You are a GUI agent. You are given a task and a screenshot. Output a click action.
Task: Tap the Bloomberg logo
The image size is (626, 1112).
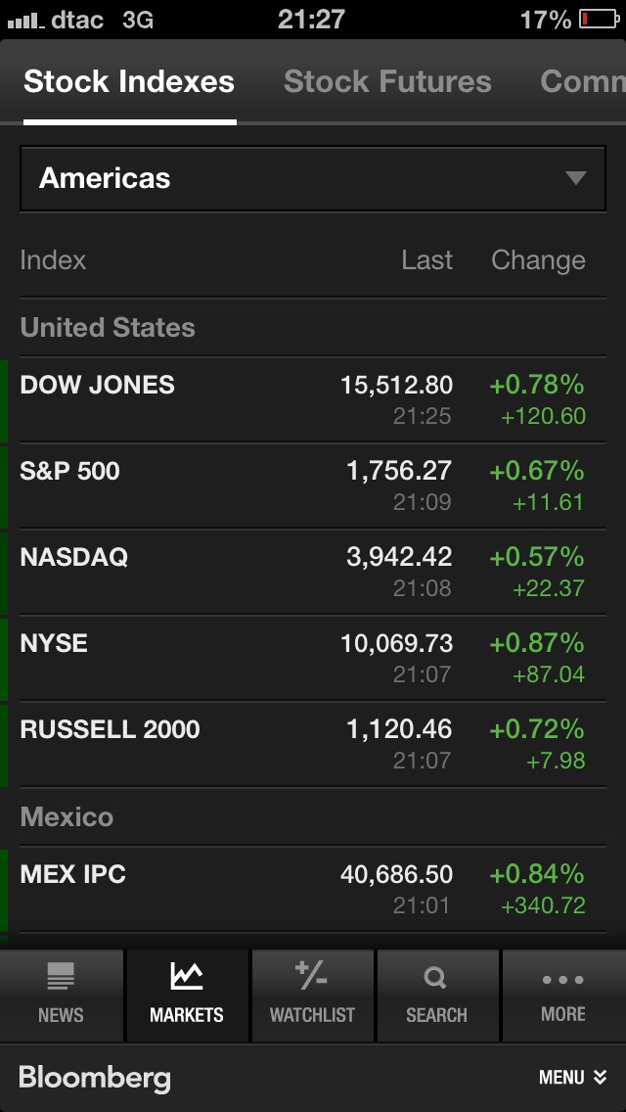click(94, 1078)
